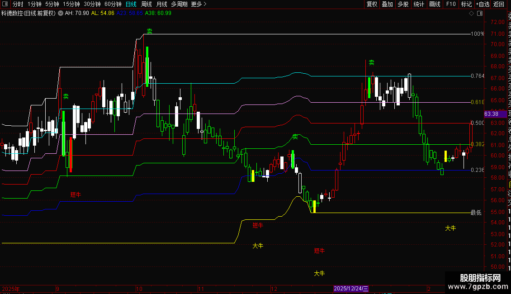
Task: Click the 标记 mark button
Action: (x=466, y=4)
